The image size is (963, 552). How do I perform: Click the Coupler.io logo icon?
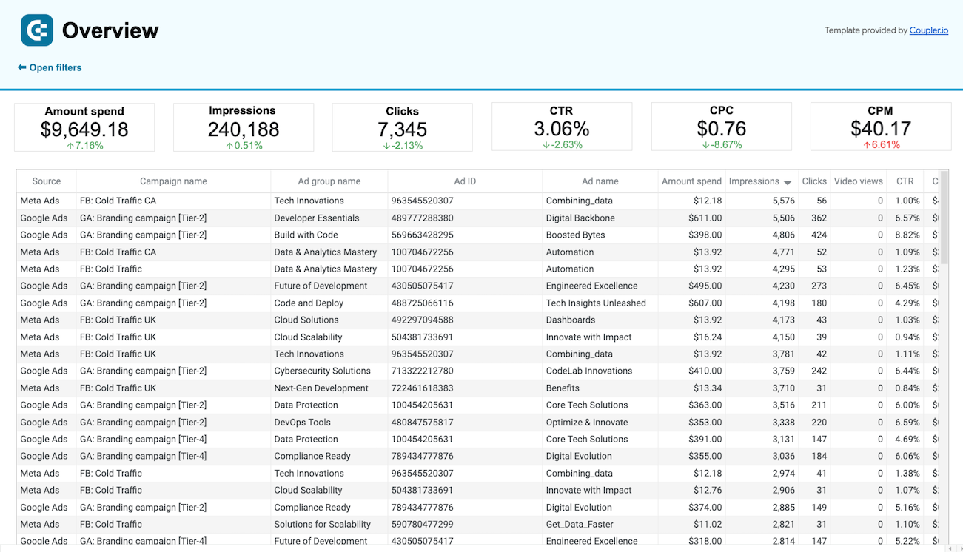pos(37,30)
